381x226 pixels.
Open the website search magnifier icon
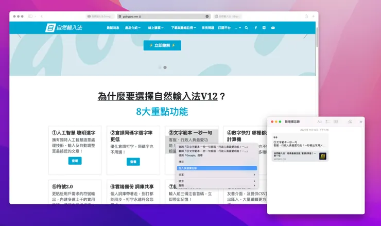coord(247,28)
